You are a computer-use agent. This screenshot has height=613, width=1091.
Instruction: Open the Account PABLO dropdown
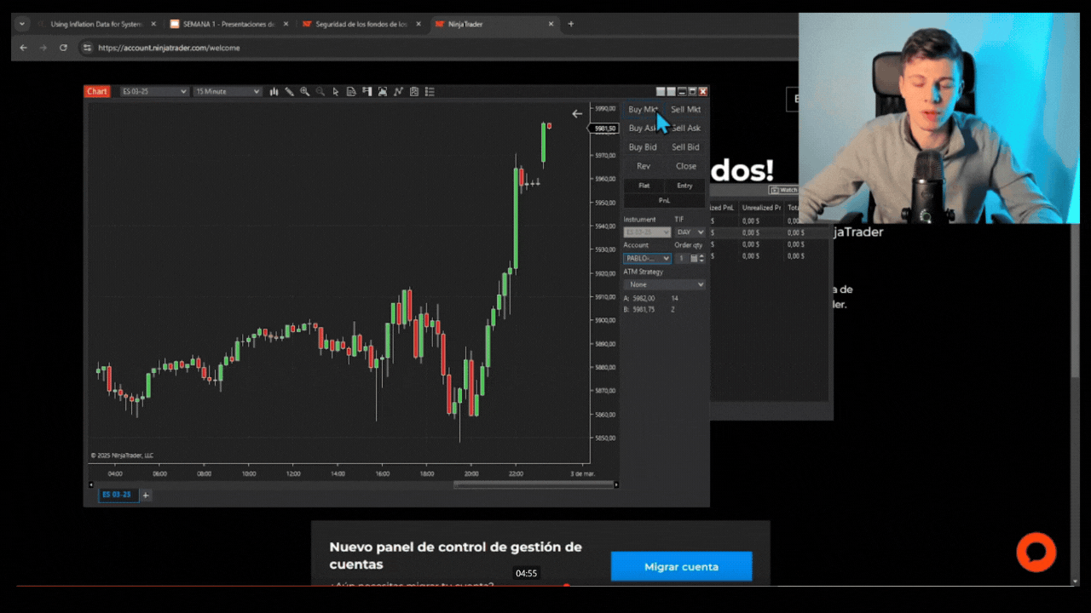click(647, 258)
